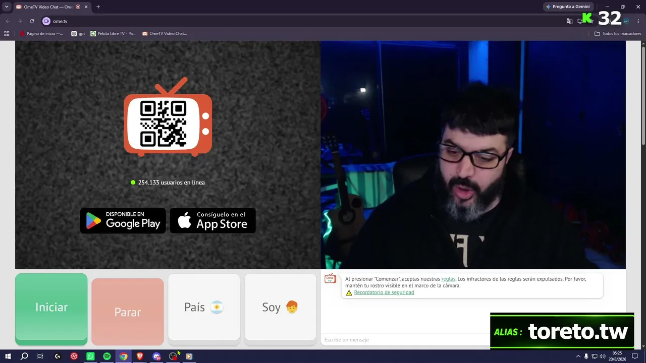Open the Chrome profile avatar
This screenshot has height=363, width=646.
626,21
